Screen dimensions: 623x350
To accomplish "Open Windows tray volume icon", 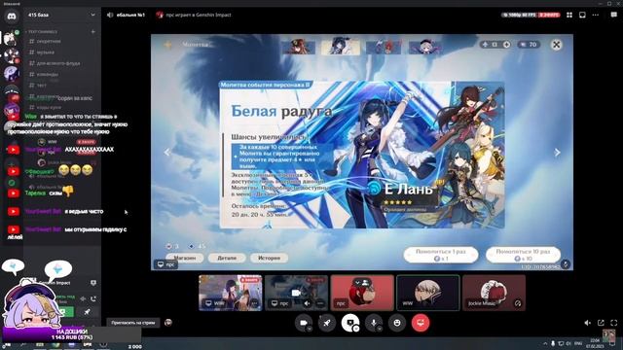I will 568,343.
